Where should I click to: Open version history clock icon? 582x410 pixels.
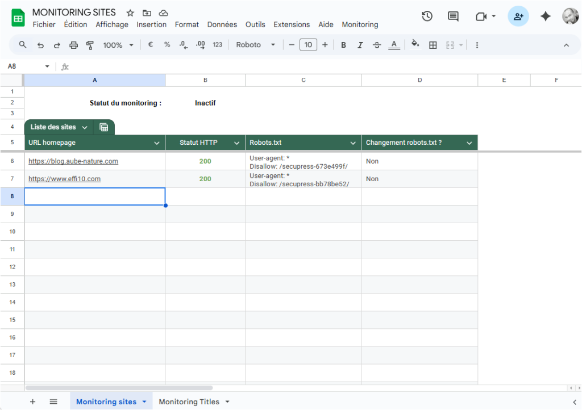pos(427,16)
